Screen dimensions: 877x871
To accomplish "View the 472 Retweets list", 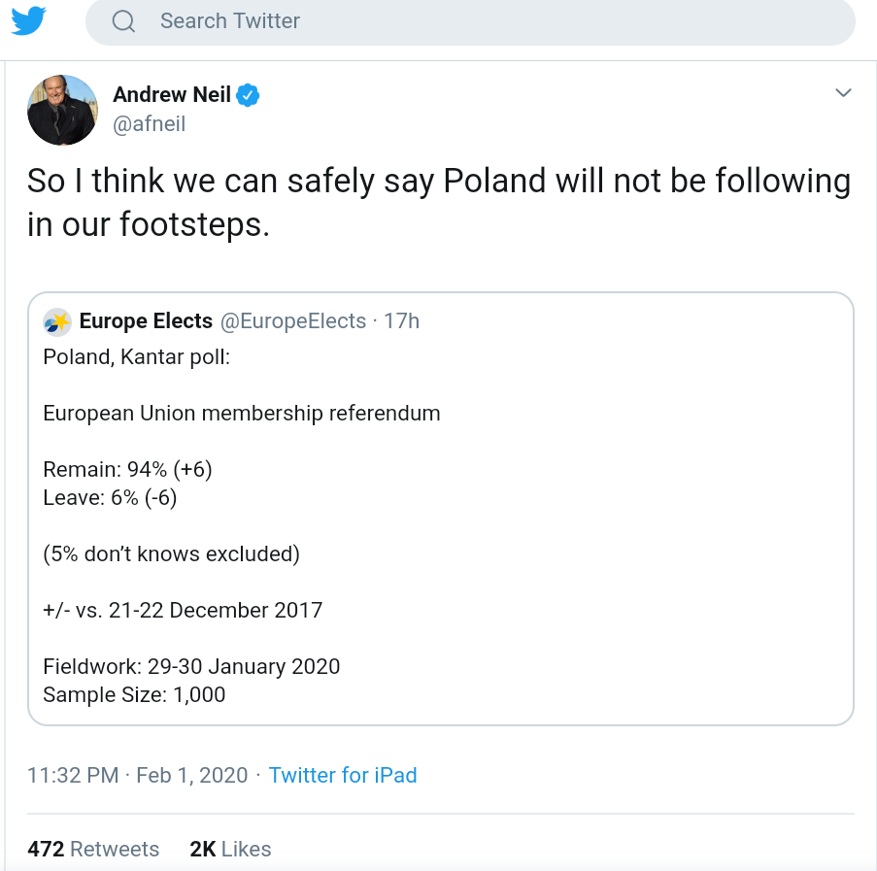I will pyautogui.click(x=93, y=849).
